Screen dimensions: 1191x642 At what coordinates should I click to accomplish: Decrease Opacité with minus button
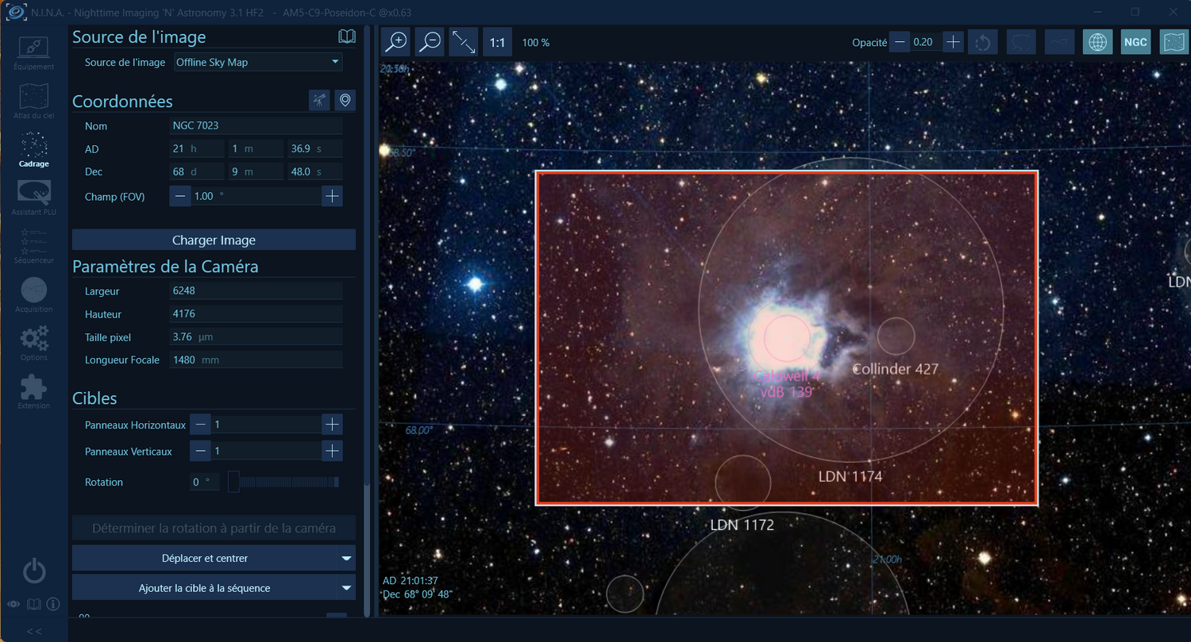(899, 42)
